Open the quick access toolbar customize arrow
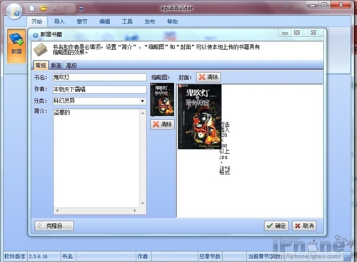 (81, 9)
